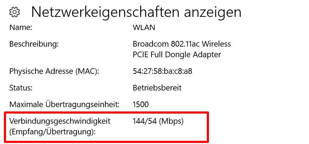Click the MTU value 1500

click(140, 105)
